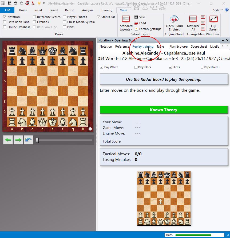Uncheck the Hints checkbox
This screenshot has height=238, width=230.
click(170, 67)
